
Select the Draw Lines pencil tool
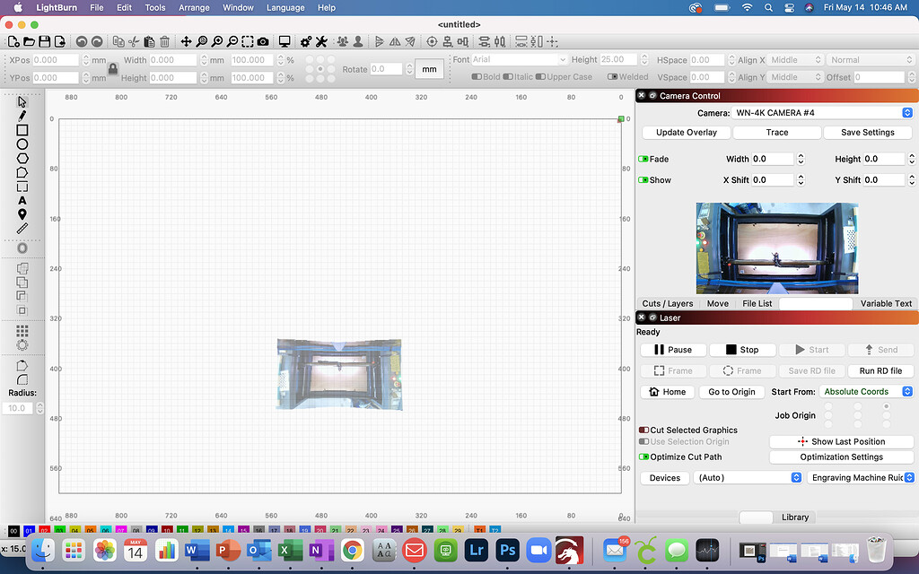(22, 114)
